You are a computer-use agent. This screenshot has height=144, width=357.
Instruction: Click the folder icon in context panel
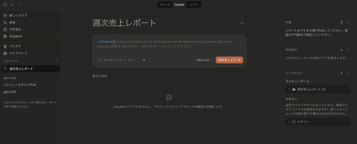294,89
